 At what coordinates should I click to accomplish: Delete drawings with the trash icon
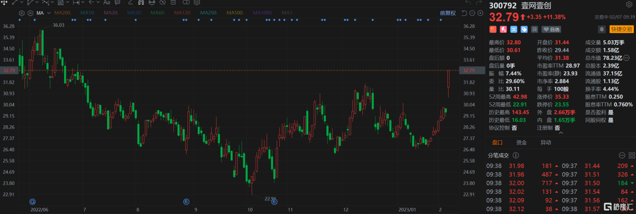coord(173,3)
